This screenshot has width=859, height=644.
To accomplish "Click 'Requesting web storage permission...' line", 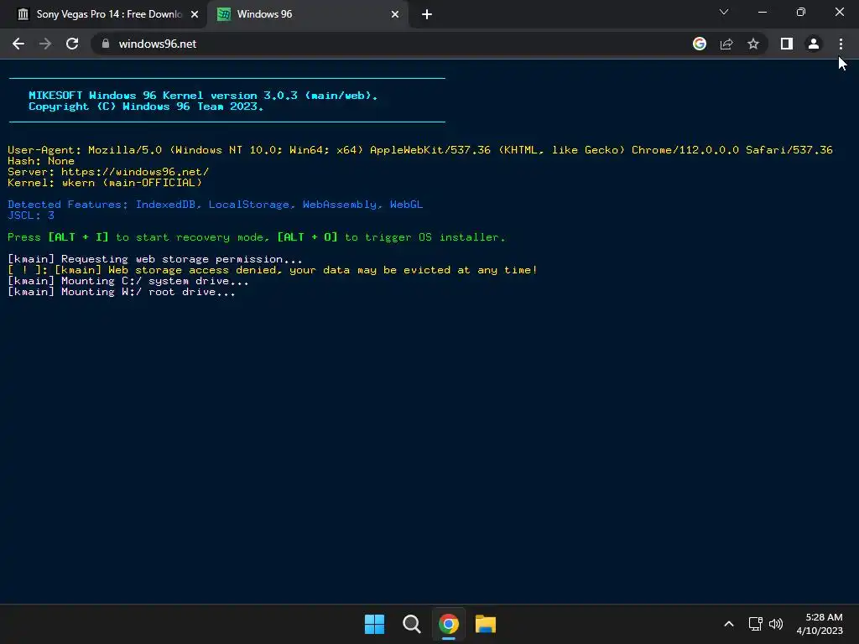I will tap(155, 259).
